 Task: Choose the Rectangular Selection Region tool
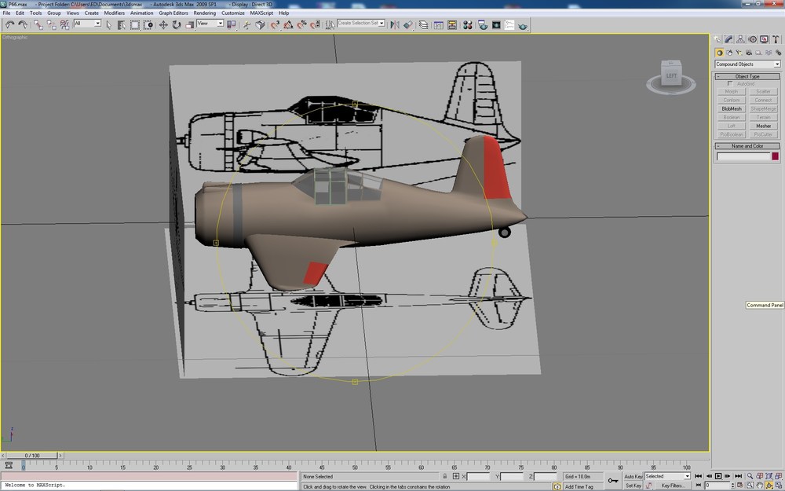tap(135, 24)
